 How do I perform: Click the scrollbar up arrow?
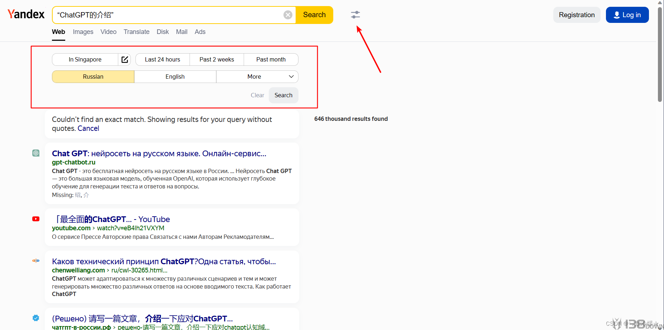pos(660,3)
